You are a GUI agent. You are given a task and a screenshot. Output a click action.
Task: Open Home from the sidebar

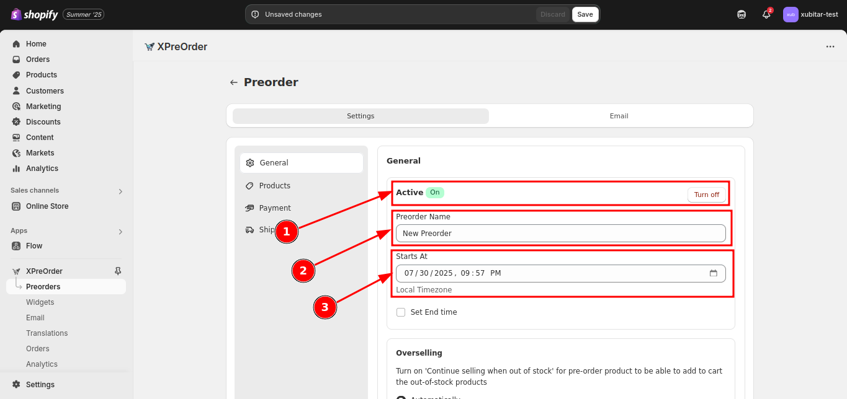coord(36,44)
